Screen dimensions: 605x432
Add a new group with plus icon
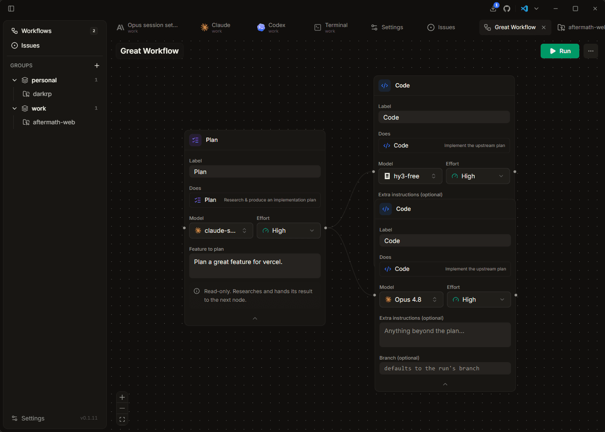tap(97, 66)
